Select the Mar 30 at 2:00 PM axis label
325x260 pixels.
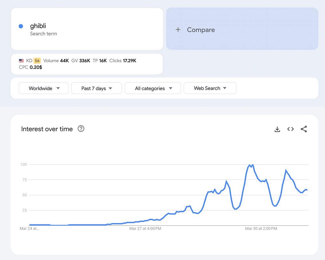point(261,229)
